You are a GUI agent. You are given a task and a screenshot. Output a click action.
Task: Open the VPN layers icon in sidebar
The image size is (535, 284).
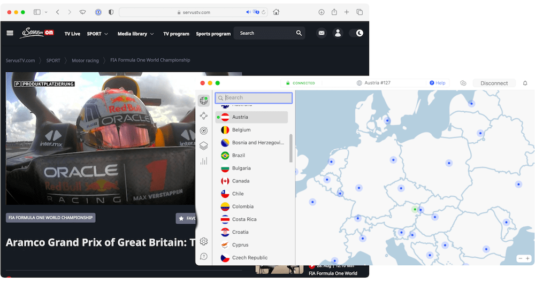pos(204,145)
